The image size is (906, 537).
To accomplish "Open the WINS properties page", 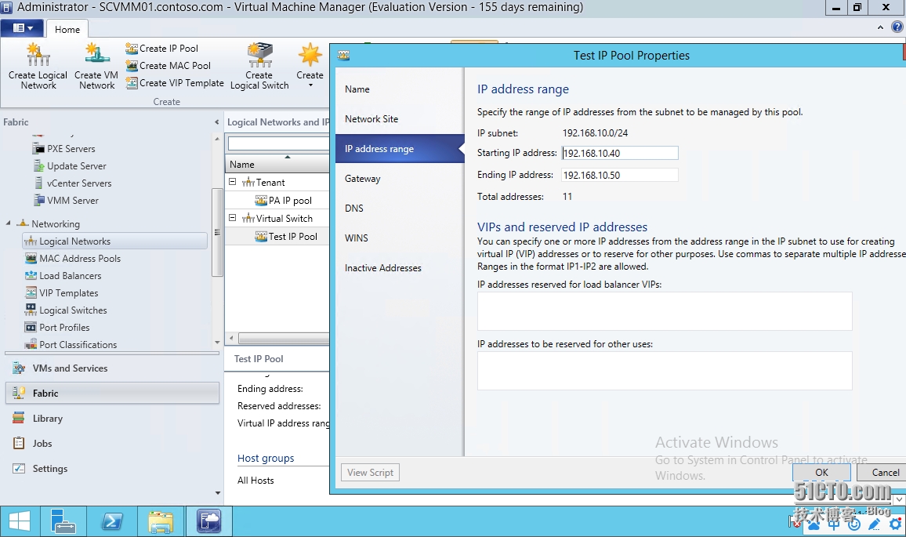I will 400,238.
